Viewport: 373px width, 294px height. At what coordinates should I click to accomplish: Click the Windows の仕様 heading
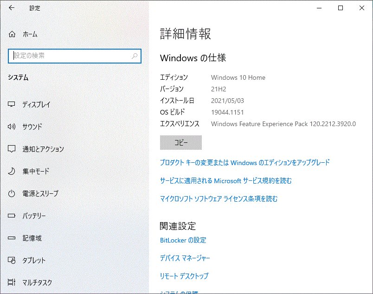[193, 58]
